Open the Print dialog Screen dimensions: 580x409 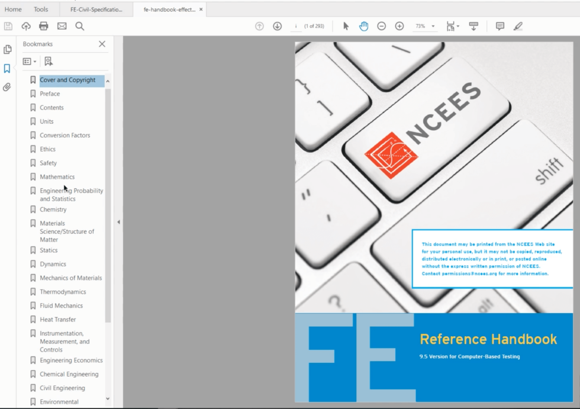pos(43,26)
